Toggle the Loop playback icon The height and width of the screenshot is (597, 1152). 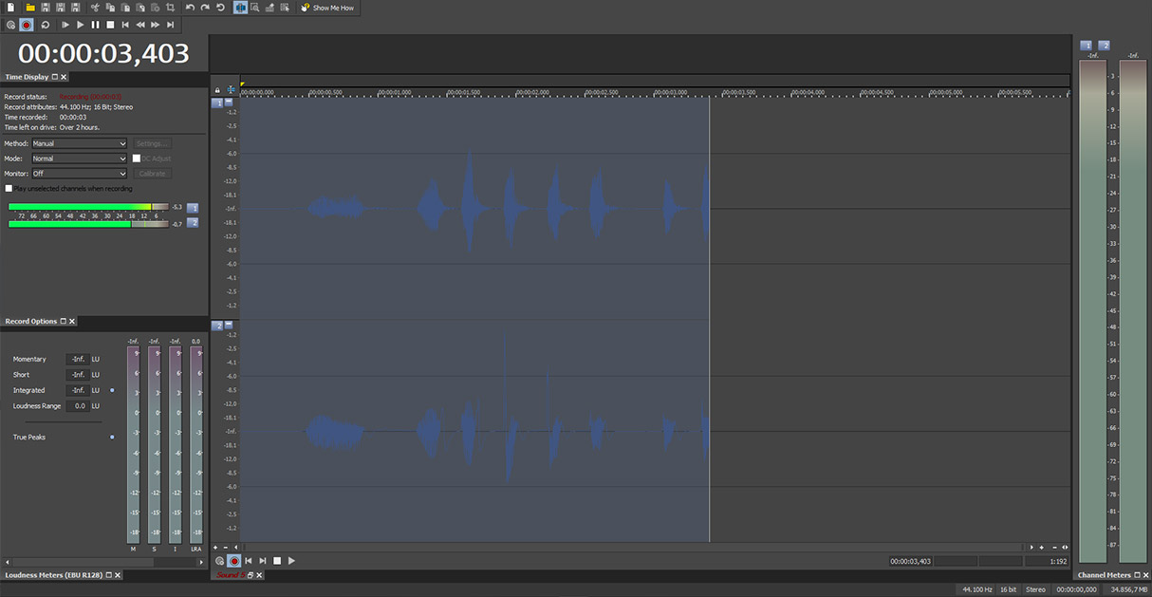(x=45, y=25)
